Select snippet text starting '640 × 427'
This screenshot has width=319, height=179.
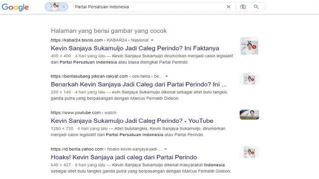[x=141, y=168]
